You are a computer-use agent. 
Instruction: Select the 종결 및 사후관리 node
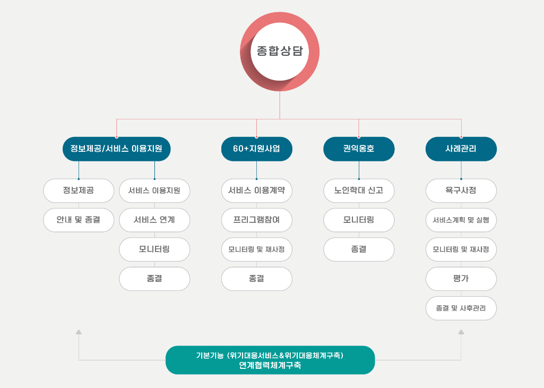461,308
